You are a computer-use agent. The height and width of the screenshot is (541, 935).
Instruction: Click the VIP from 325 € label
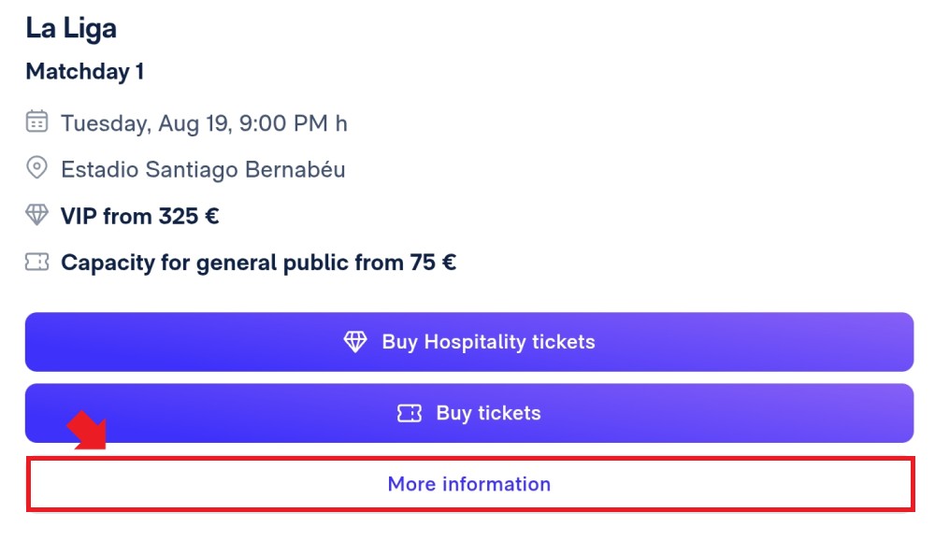tap(140, 216)
